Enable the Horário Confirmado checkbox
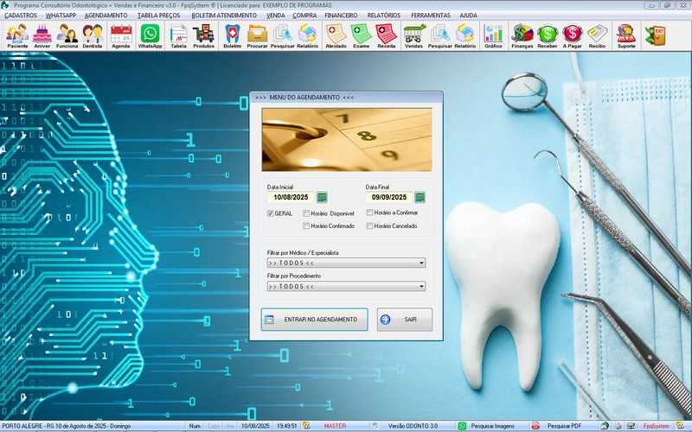The width and height of the screenshot is (692, 432). 306,226
